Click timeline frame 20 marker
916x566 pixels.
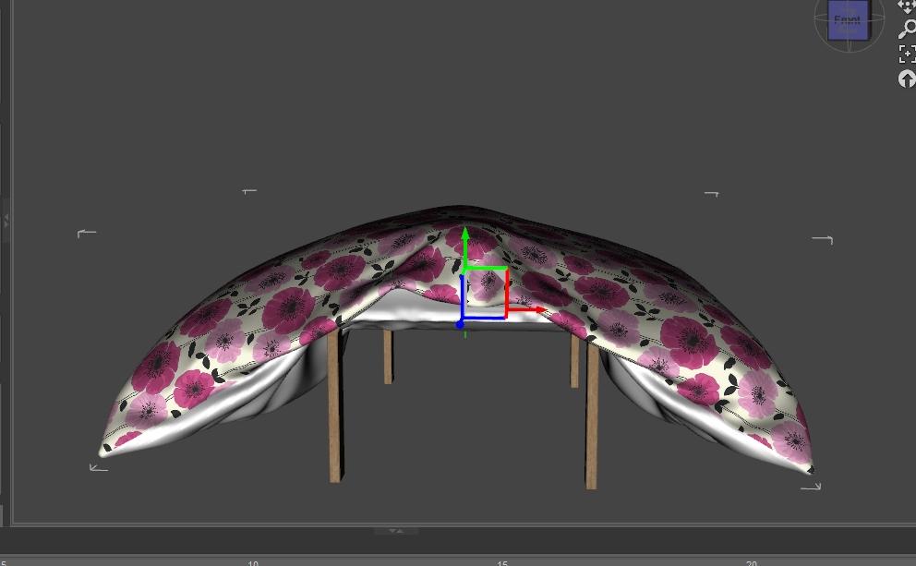[752, 563]
